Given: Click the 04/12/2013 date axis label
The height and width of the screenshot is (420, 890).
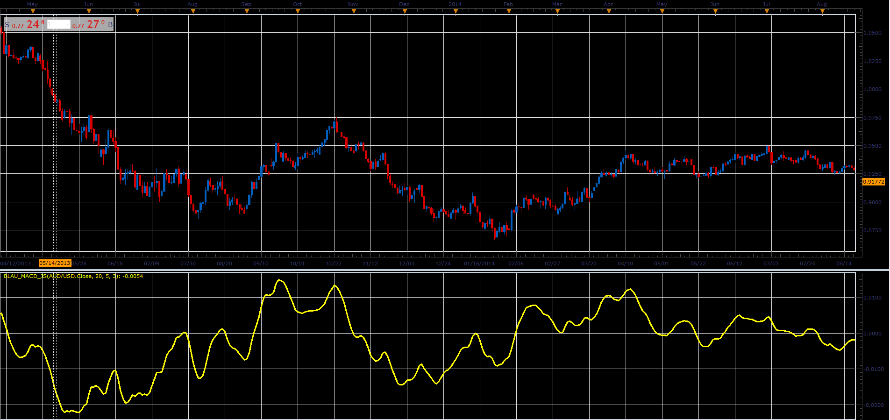Looking at the screenshot, I should (15, 263).
